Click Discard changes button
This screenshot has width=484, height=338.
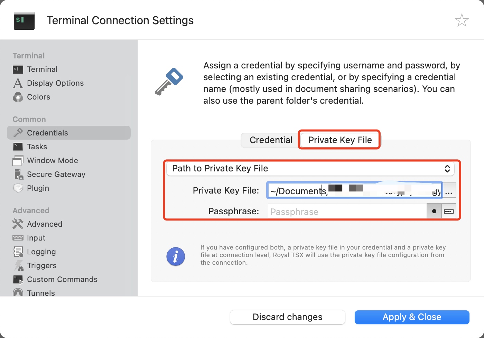287,317
